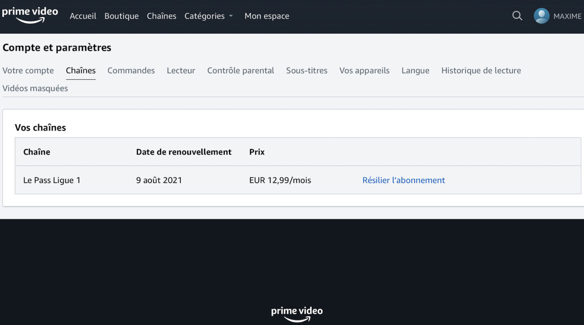Image resolution: width=584 pixels, height=325 pixels.
Task: Click the Prime Video logo in header
Action: click(30, 15)
